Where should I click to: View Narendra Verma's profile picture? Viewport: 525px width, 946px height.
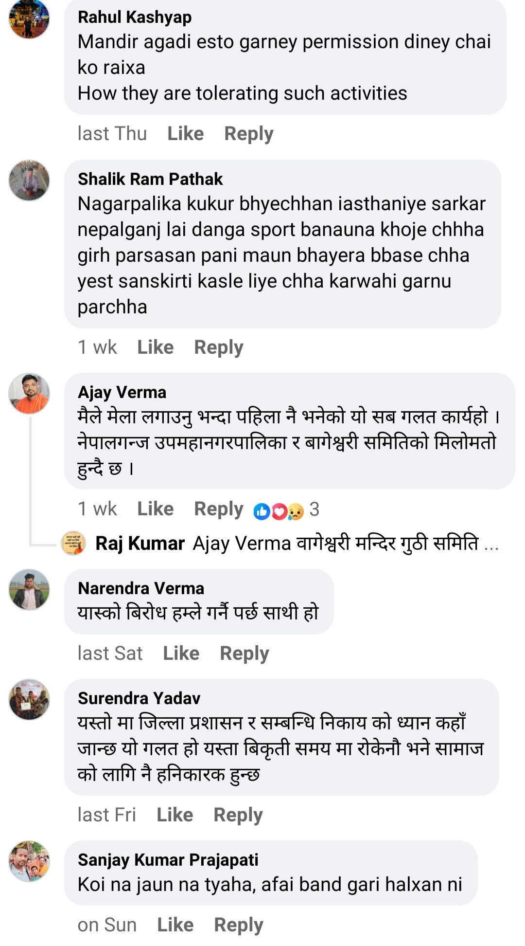tap(29, 590)
